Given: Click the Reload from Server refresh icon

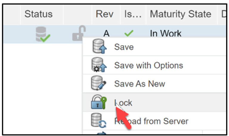Looking at the screenshot, I should coord(97,121).
